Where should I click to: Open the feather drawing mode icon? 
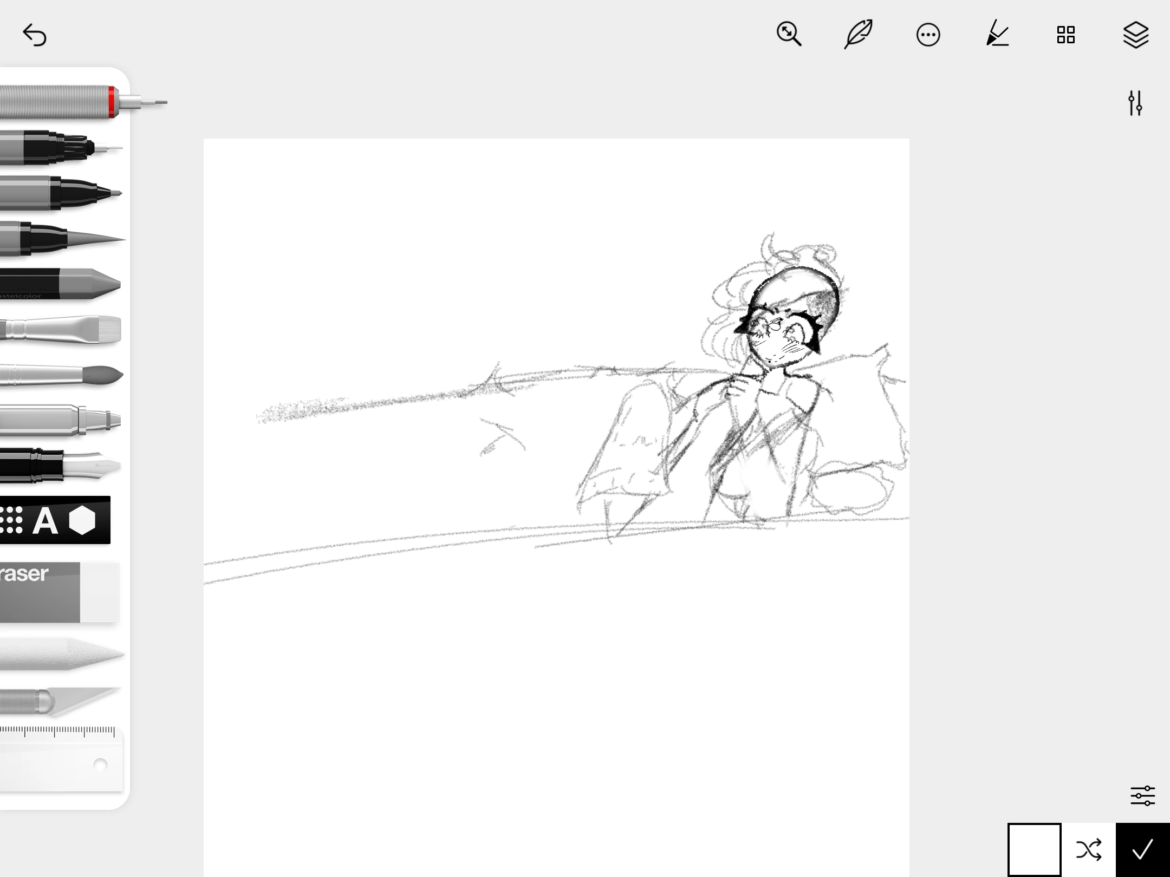coord(858,34)
